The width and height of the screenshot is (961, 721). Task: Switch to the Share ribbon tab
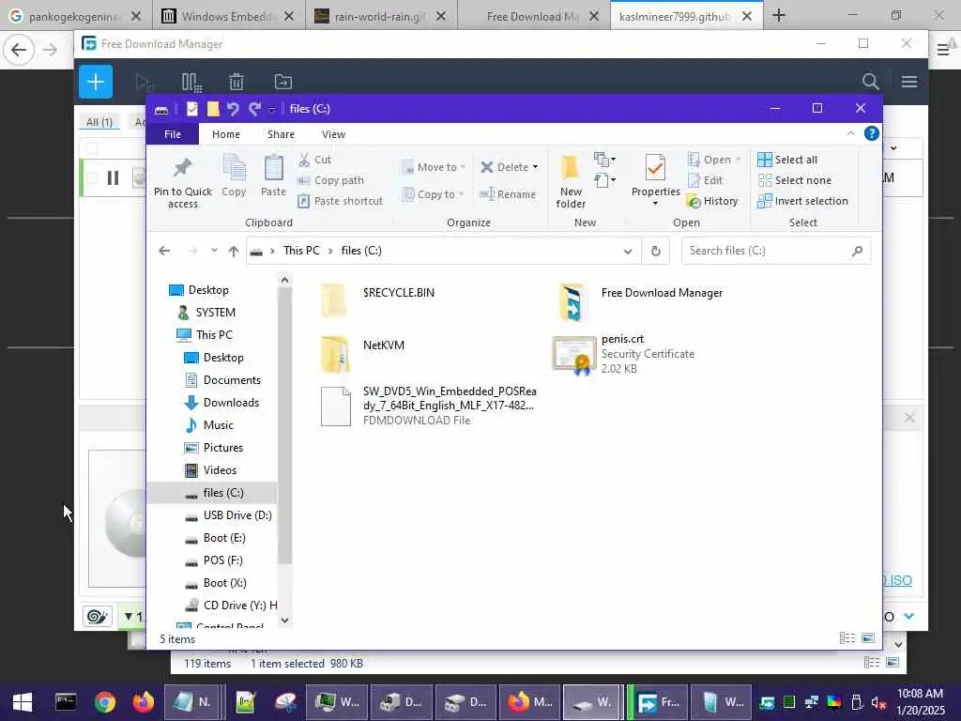(x=281, y=134)
